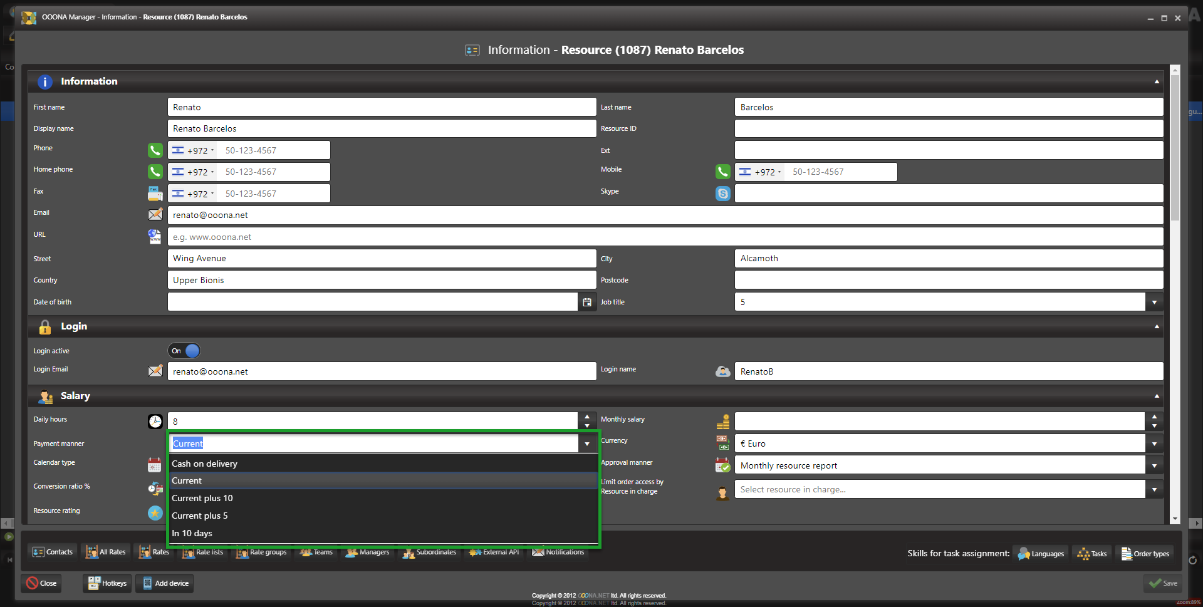Image resolution: width=1203 pixels, height=607 pixels.
Task: Toggle the Login active switch
Action: tap(184, 351)
